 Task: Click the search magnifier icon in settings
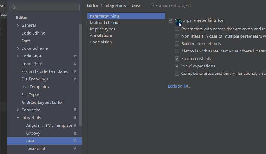(14, 7)
